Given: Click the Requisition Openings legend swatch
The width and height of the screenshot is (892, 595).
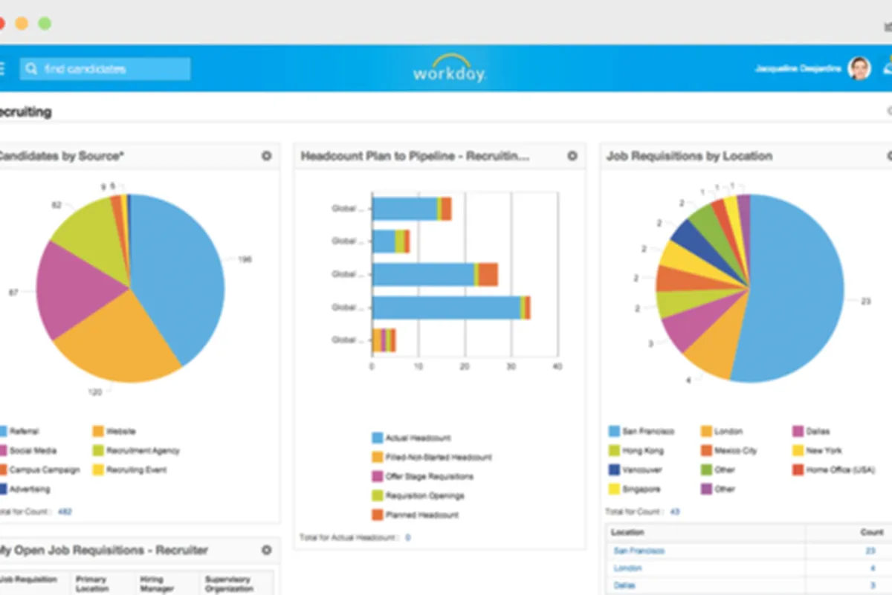Looking at the screenshot, I should tap(378, 495).
